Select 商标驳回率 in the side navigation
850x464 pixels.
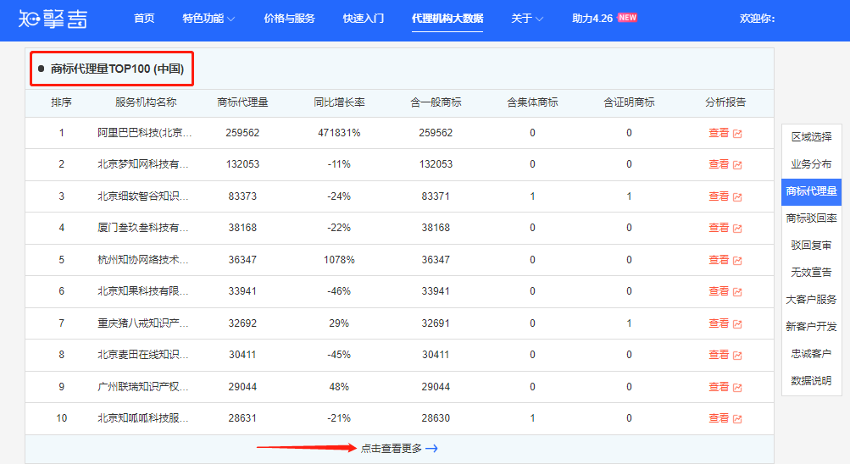pyautogui.click(x=811, y=218)
